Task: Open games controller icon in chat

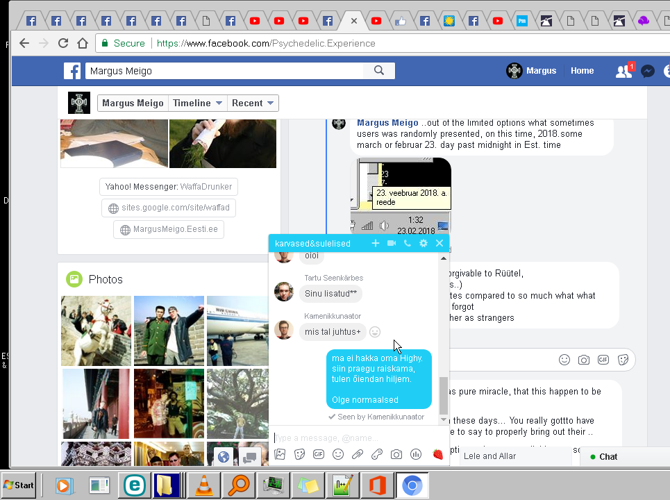Action: 377,454
